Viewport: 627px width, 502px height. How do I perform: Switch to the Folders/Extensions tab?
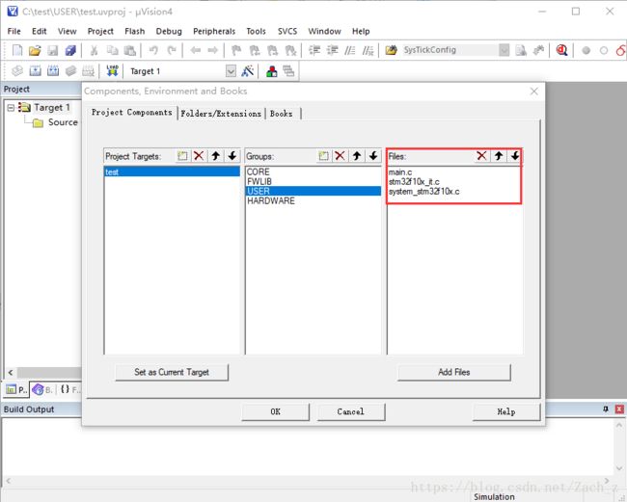click(x=221, y=114)
